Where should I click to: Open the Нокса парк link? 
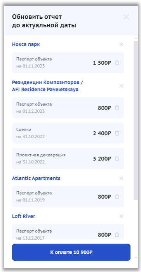coord(26,44)
